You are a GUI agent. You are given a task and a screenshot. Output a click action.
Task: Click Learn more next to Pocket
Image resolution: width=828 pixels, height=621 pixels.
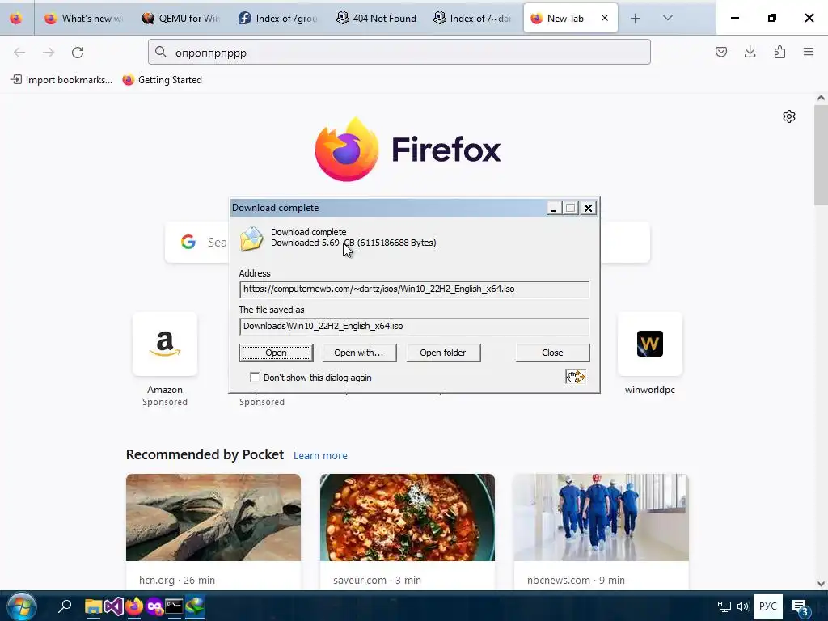(320, 456)
